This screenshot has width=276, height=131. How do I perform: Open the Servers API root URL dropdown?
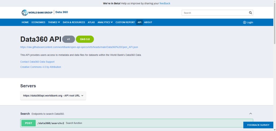(53, 96)
